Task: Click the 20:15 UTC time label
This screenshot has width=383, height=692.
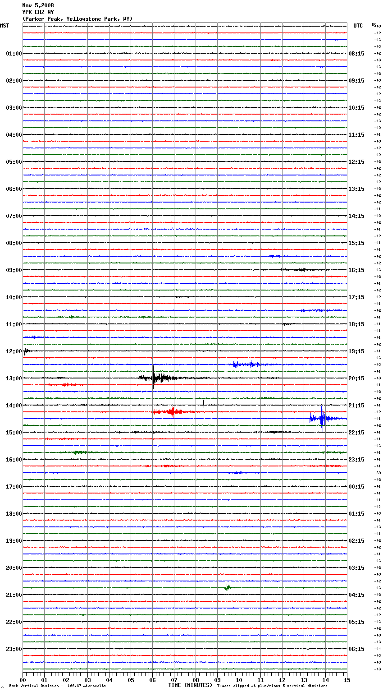Action: click(356, 378)
